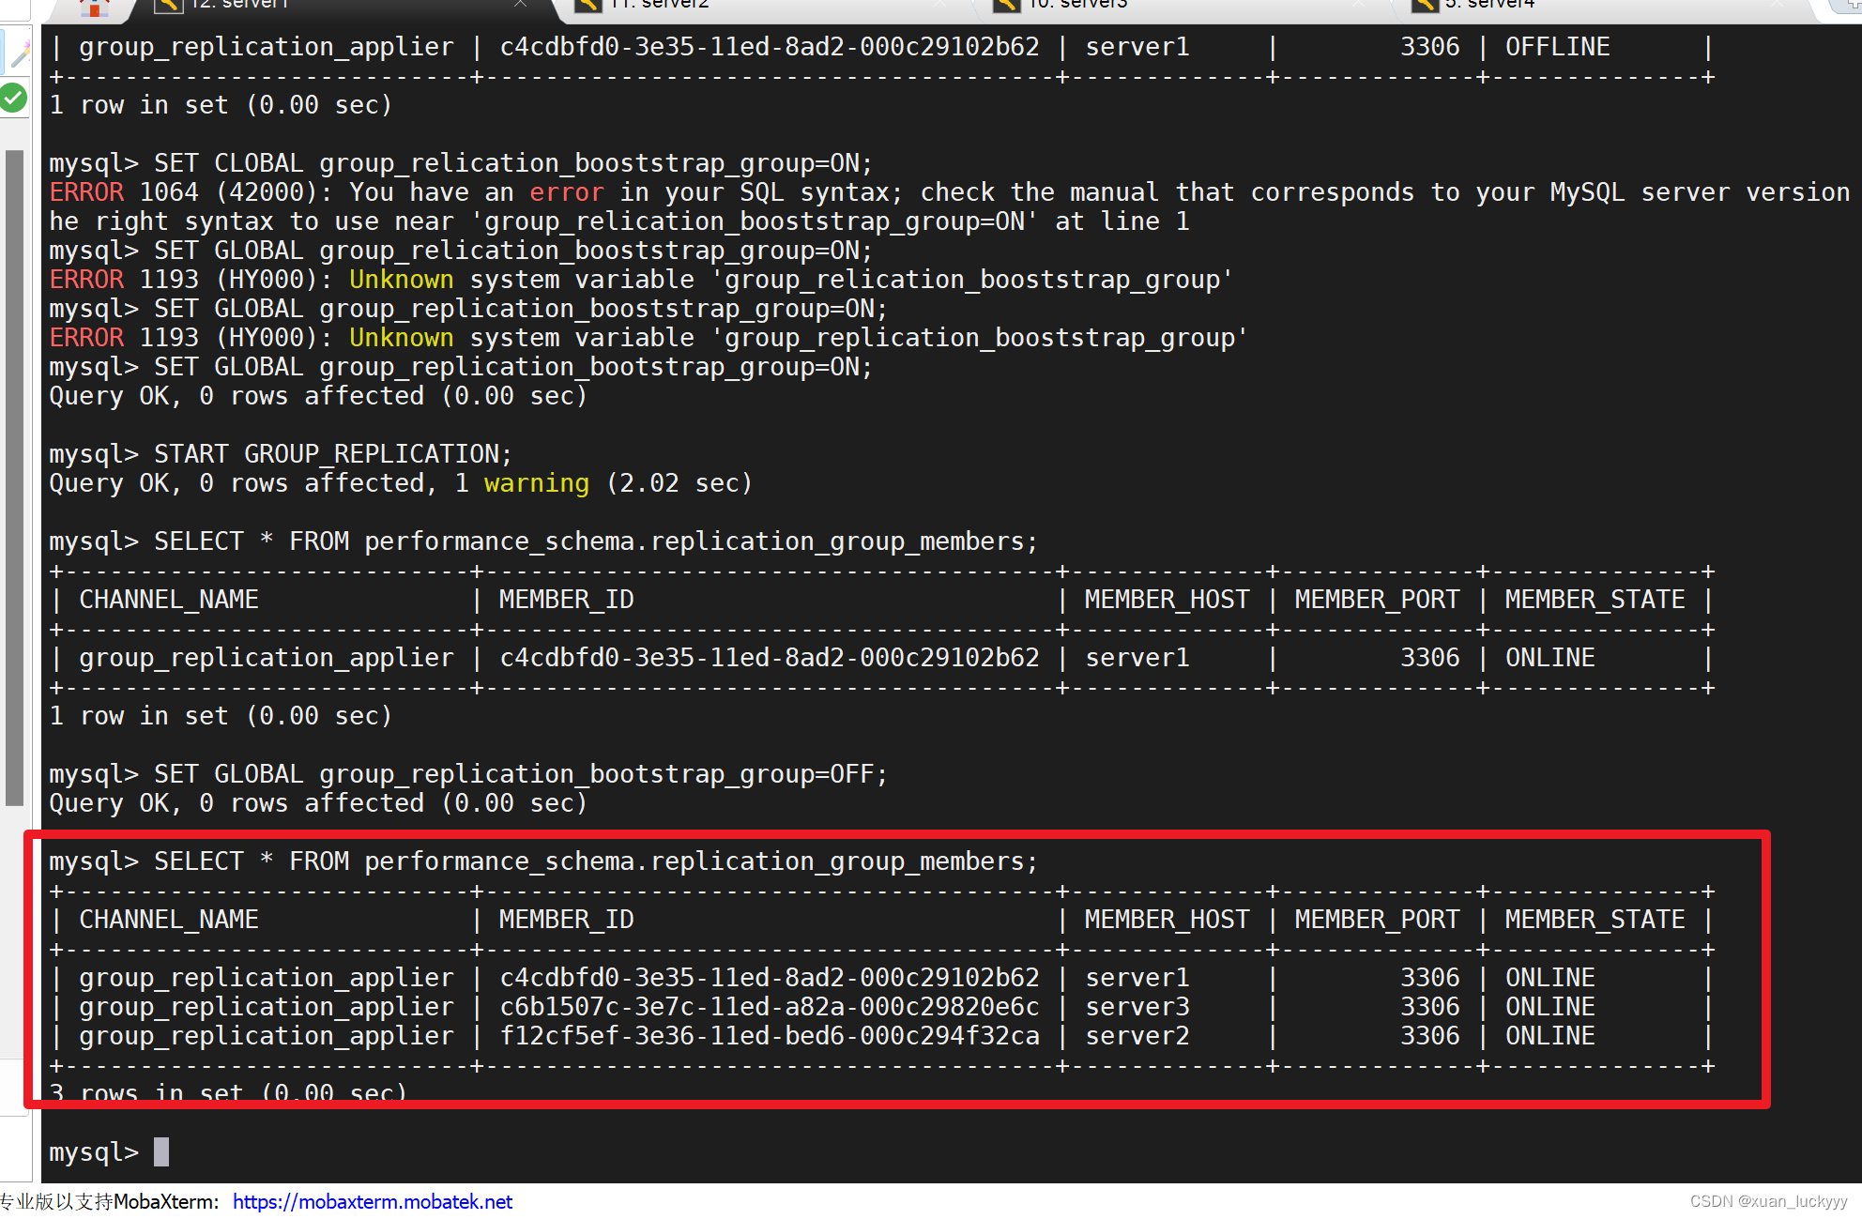Viewport: 1862px width, 1219px height.
Task: Open the mobaxterm.mobatek.net link
Action: tap(373, 1201)
